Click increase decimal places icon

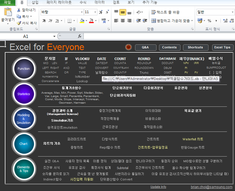225,21
